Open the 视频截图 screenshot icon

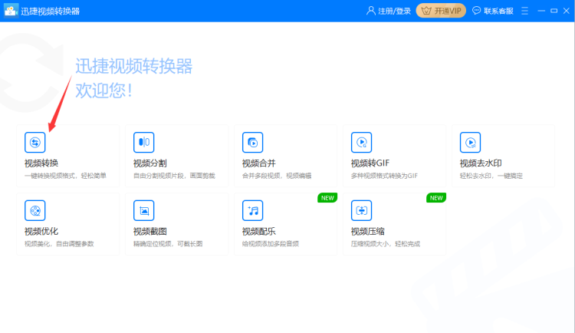coord(144,210)
